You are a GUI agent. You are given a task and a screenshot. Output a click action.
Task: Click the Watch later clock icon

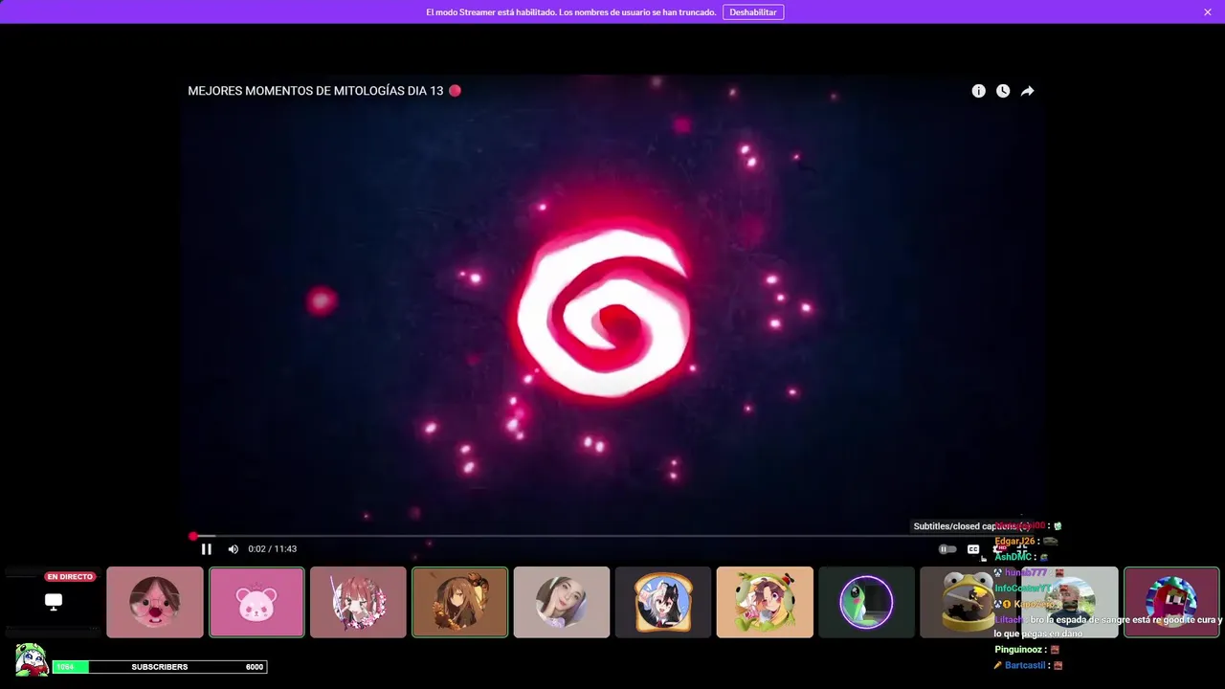pos(1003,91)
